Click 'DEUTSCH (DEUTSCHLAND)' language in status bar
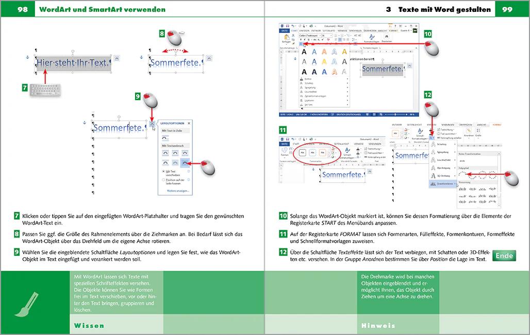530x335 pixels. pyautogui.click(x=349, y=114)
